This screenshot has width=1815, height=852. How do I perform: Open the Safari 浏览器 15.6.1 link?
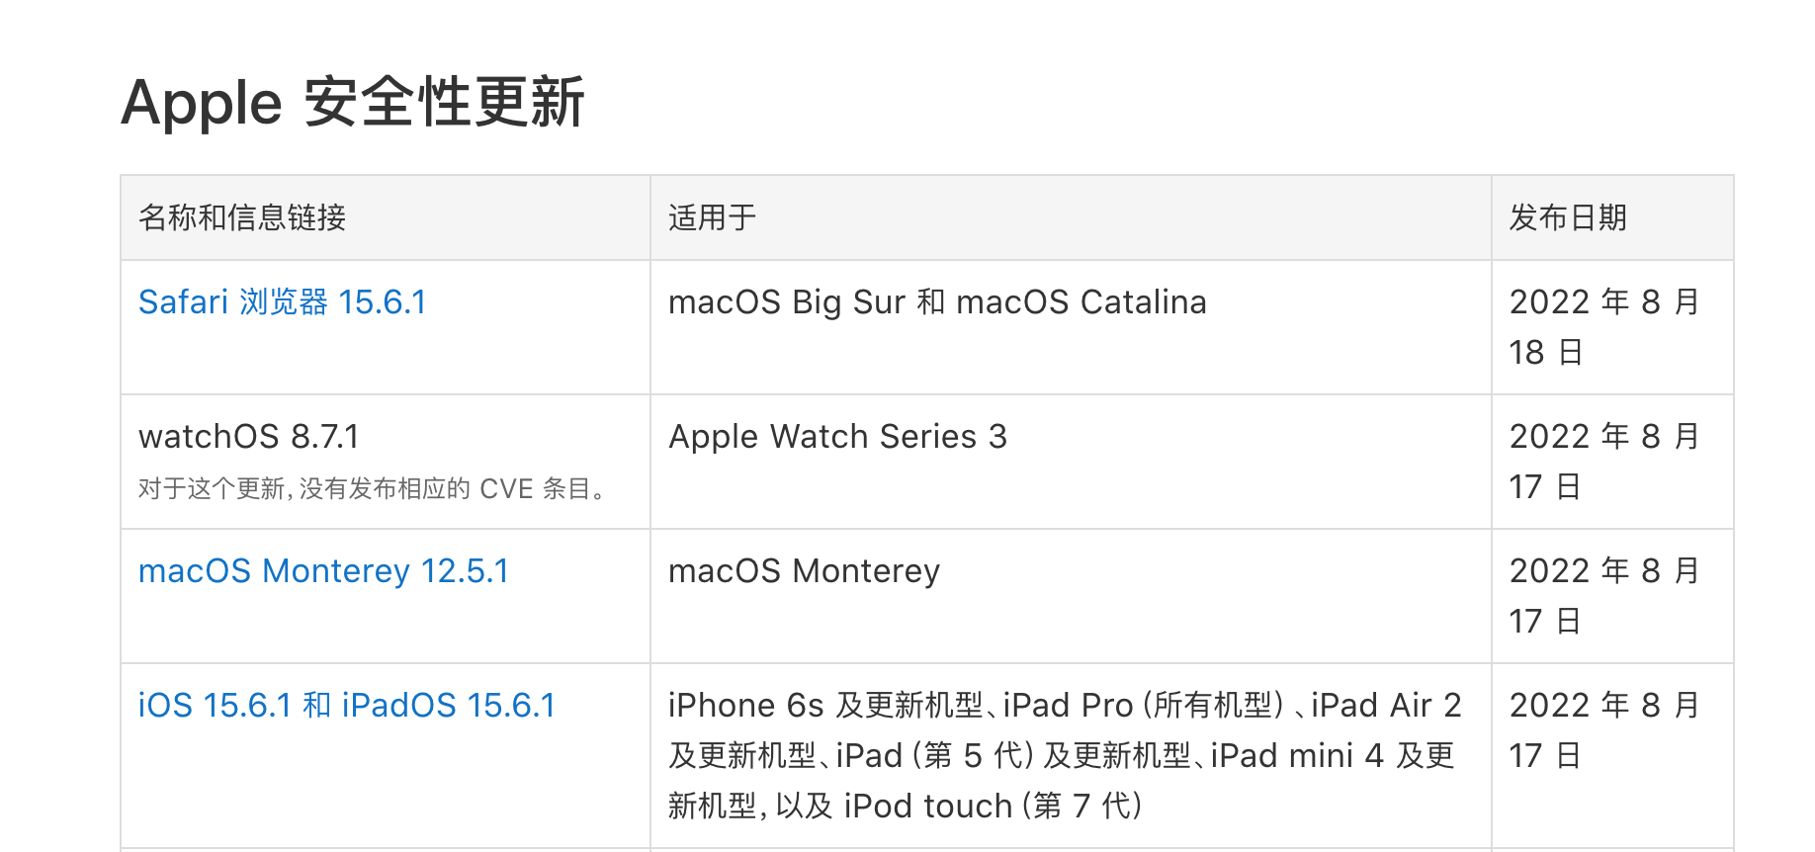282,302
